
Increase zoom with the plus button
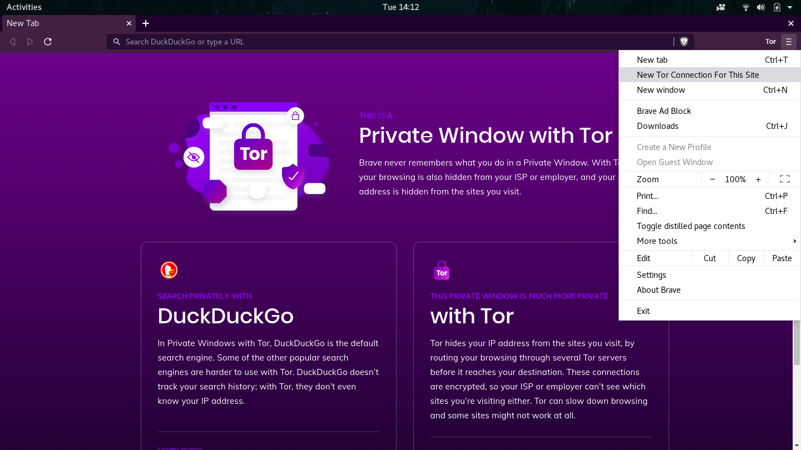(758, 179)
